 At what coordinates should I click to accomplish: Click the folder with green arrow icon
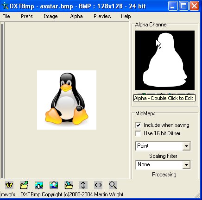pos(24,185)
